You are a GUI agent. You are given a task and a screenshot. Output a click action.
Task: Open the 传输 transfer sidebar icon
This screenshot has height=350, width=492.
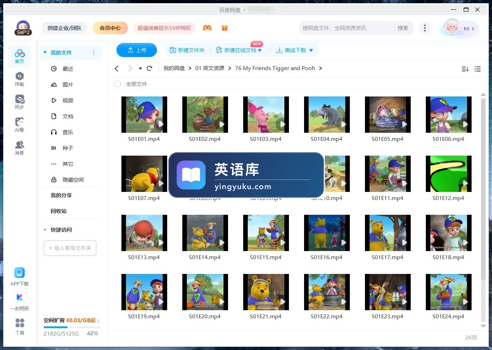point(19,79)
